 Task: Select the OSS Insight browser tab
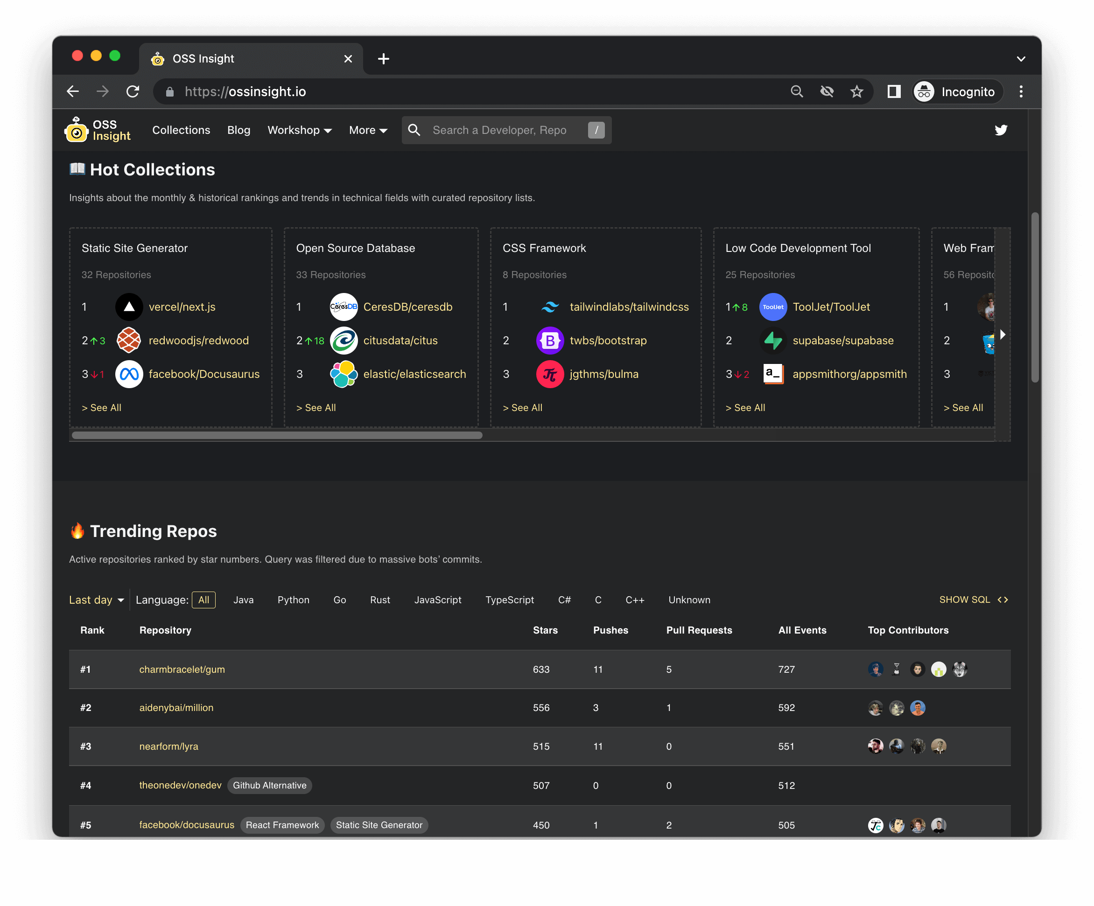pos(251,59)
